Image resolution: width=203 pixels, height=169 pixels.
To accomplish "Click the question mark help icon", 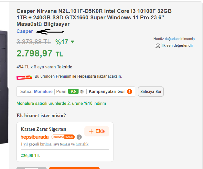I will [82, 92].
